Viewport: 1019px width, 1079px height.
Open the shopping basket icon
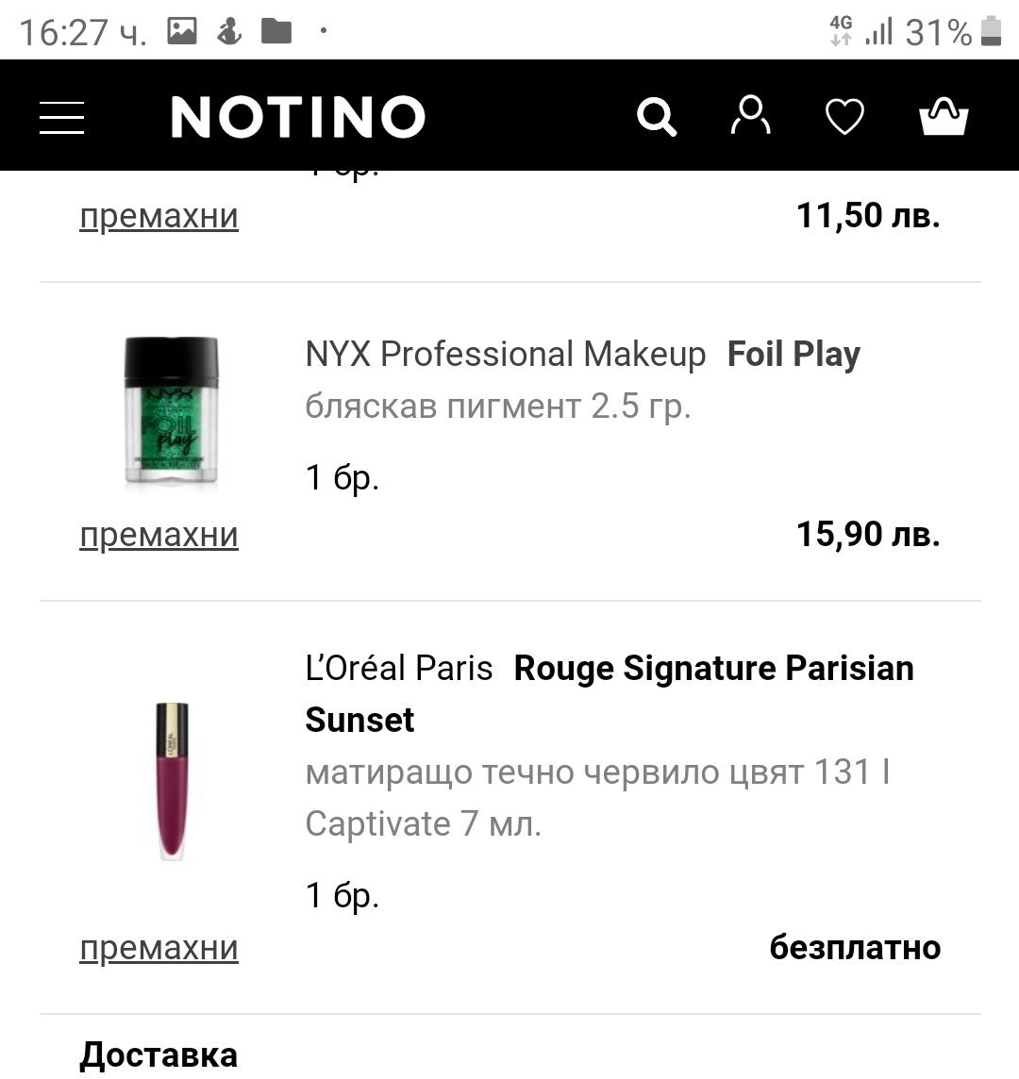[x=944, y=116]
